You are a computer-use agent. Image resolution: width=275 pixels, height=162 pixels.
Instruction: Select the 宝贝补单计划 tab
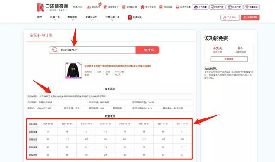(41, 35)
